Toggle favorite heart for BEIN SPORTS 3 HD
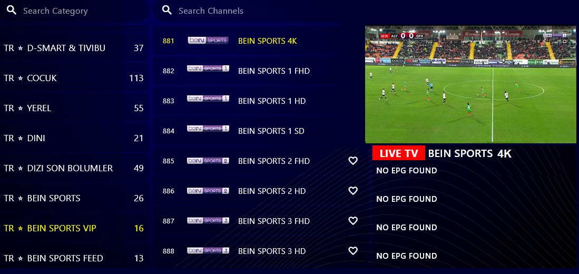 [353, 251]
